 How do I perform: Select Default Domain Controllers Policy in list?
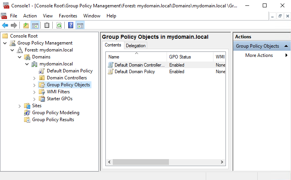click(x=139, y=65)
